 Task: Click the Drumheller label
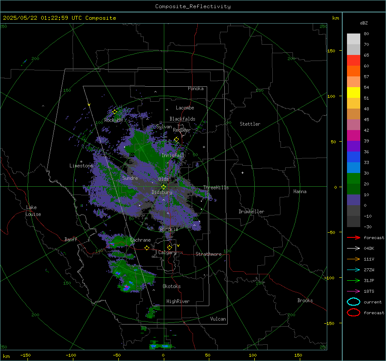(x=251, y=212)
